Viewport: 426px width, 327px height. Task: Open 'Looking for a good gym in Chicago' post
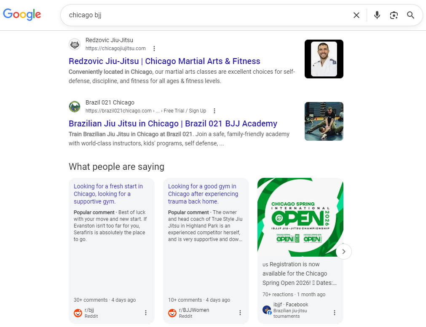click(203, 194)
